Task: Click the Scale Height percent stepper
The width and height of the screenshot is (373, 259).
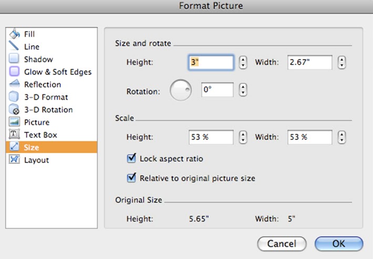Action: point(243,137)
